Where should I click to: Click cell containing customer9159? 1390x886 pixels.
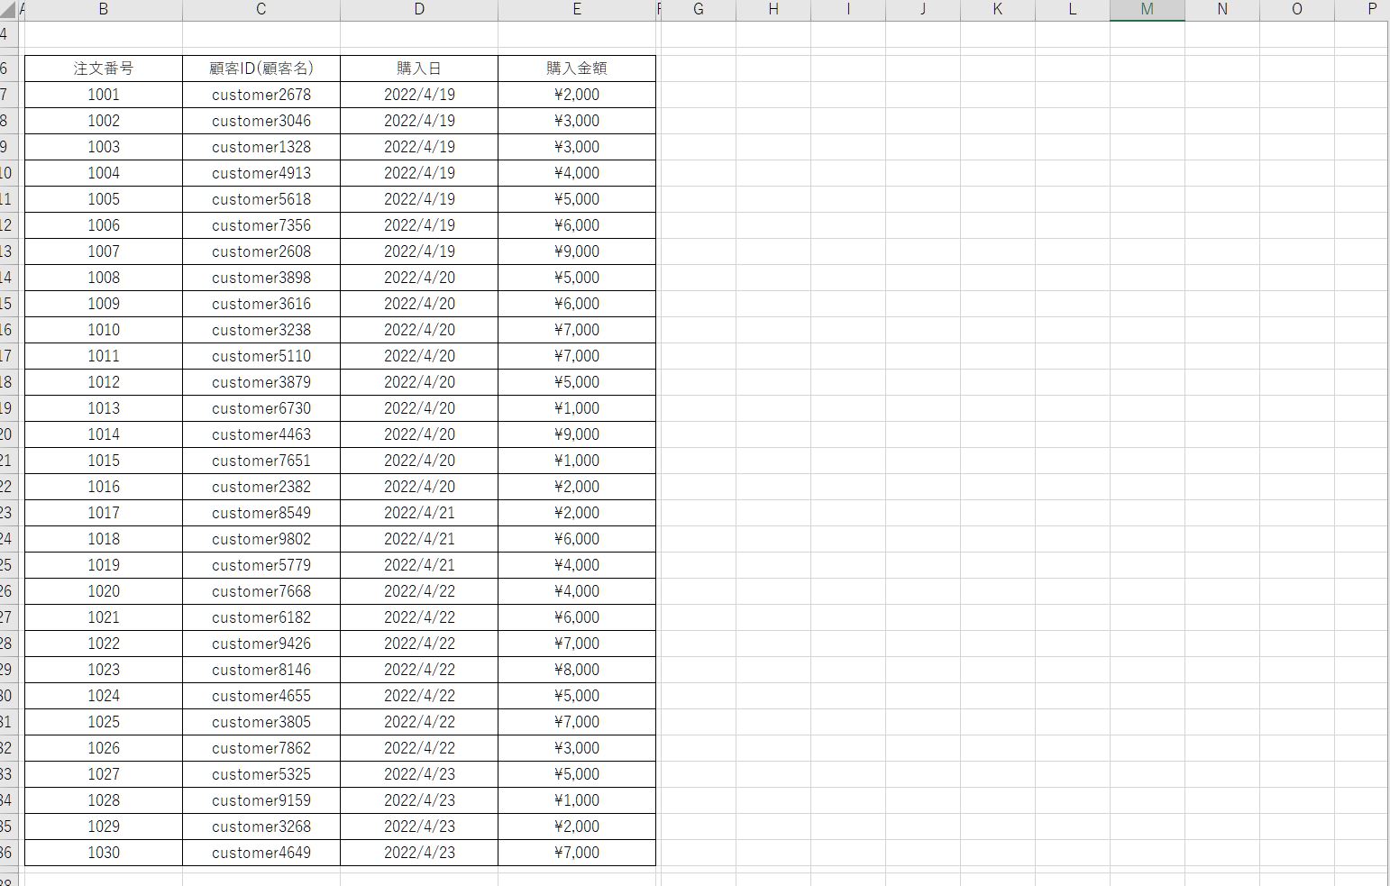261,800
